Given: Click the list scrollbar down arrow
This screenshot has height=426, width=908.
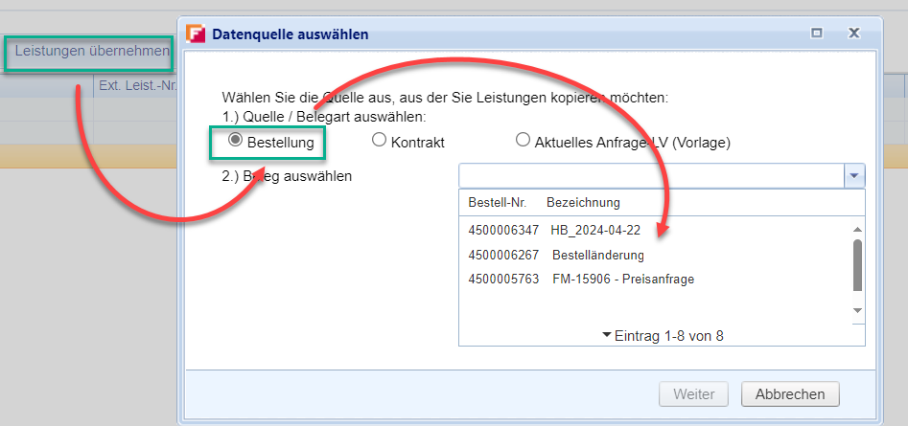Looking at the screenshot, I should pyautogui.click(x=857, y=310).
